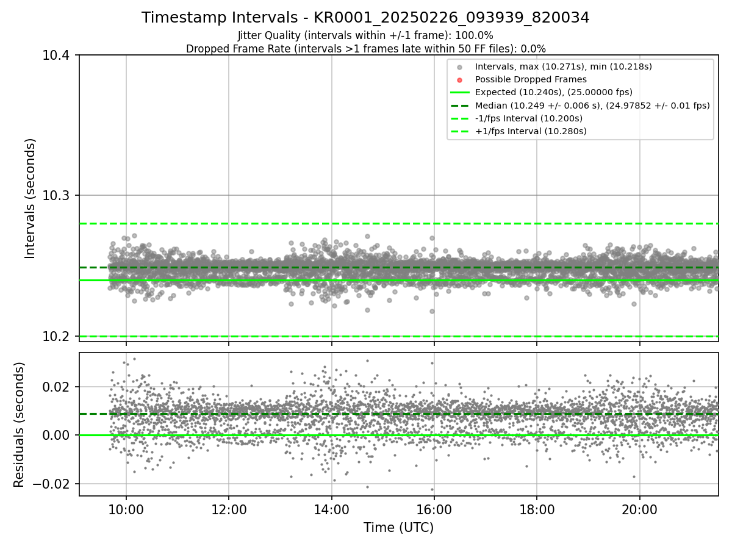Click the Intervals (seconds) y-axis label
732x549 pixels.
[x=30, y=198]
